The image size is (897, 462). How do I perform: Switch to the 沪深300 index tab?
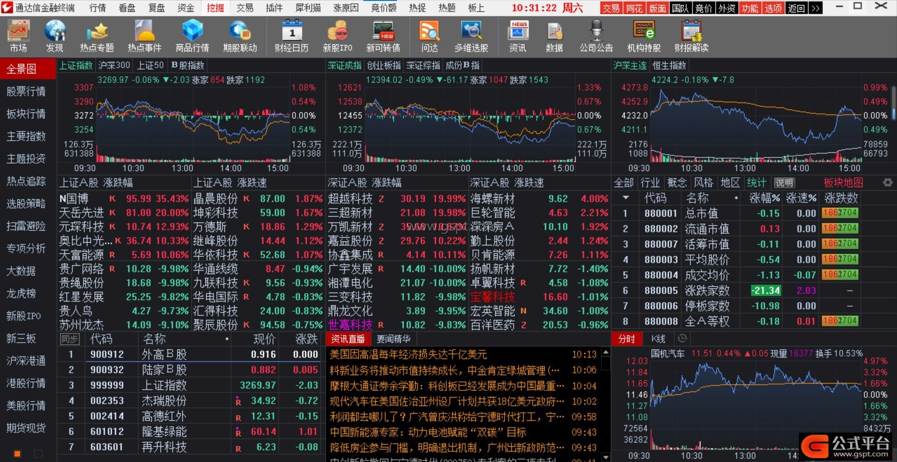coord(114,65)
